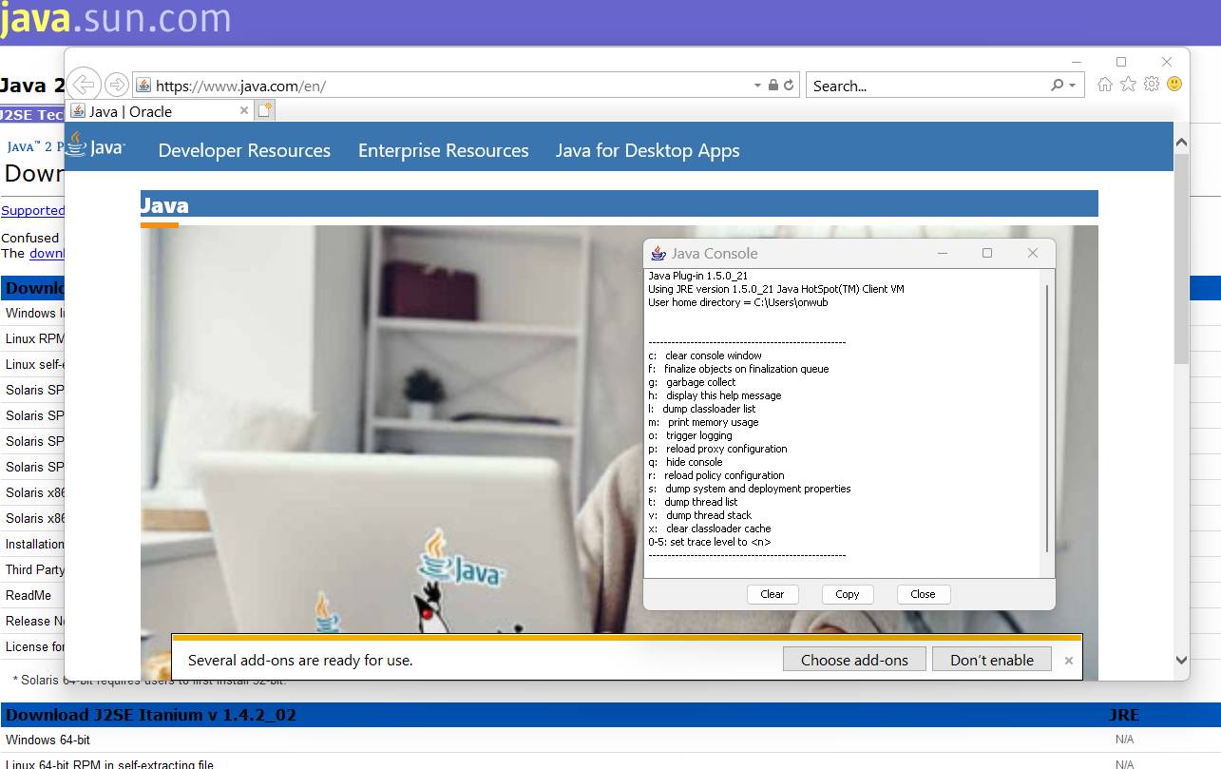The width and height of the screenshot is (1221, 769).
Task: Click the Clear button in Java Console
Action: [x=773, y=594]
